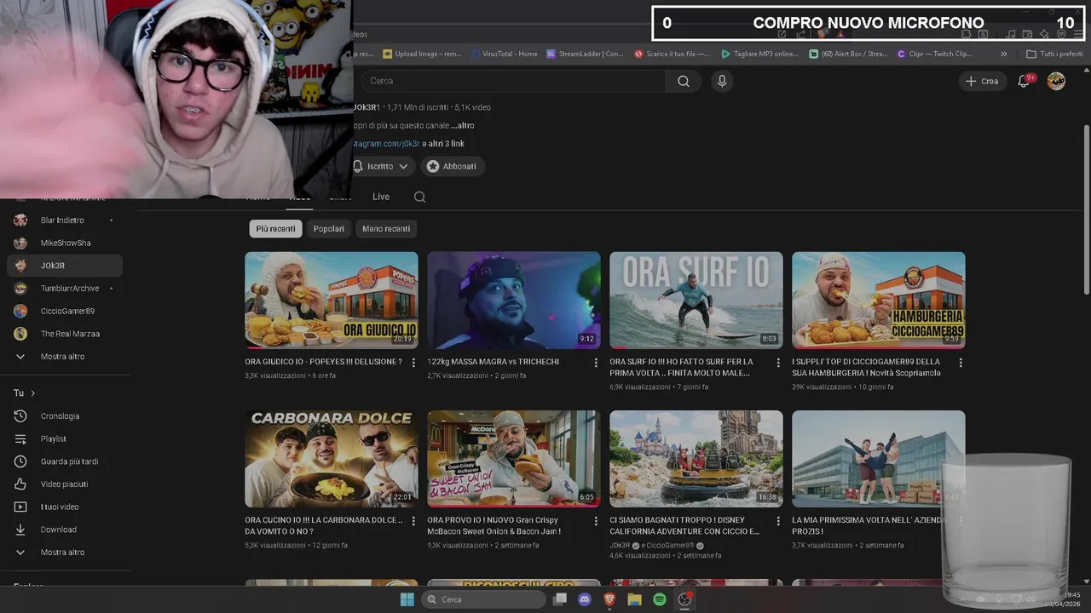Expand bookmarks overflow chevron
Image resolution: width=1091 pixels, height=613 pixels.
tap(1003, 54)
